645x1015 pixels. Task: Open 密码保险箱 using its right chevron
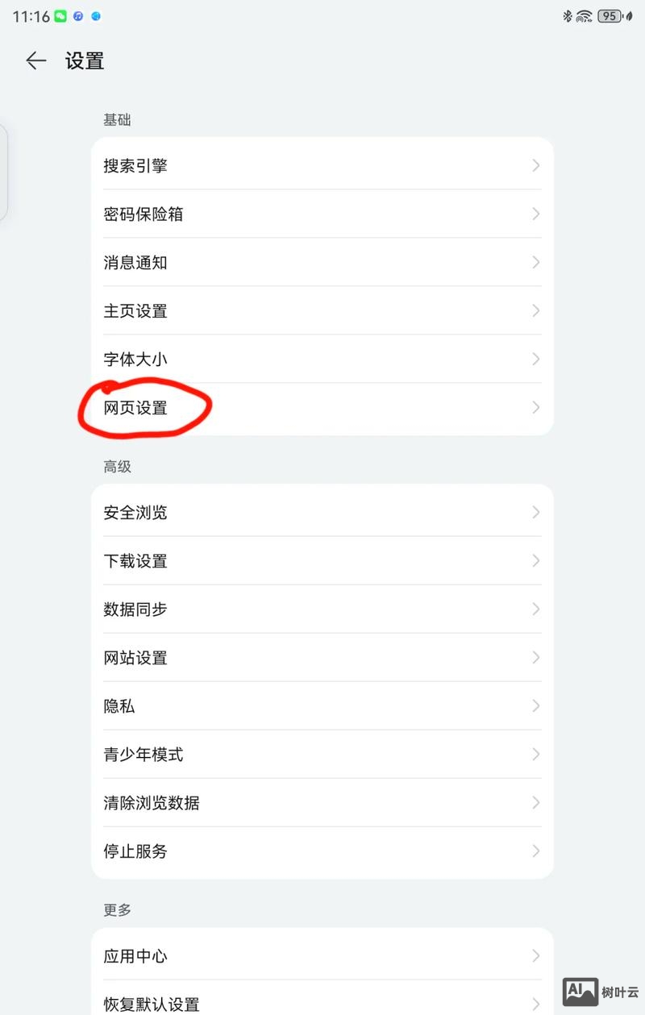coord(535,214)
